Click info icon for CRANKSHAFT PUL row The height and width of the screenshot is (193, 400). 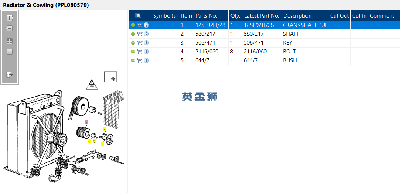tap(146, 25)
